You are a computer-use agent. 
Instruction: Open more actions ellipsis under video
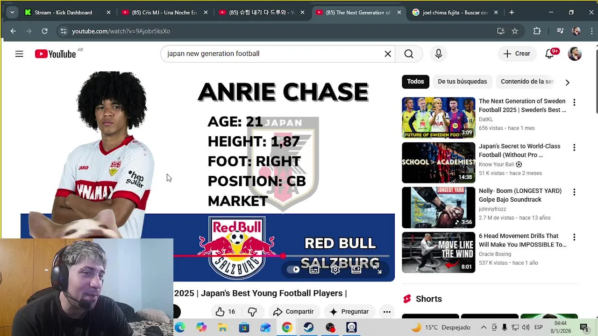(x=387, y=312)
